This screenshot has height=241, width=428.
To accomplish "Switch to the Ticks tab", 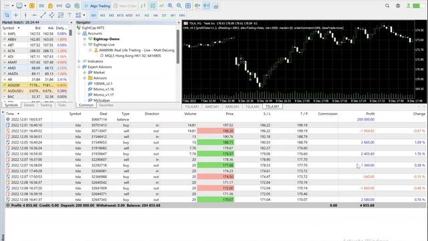I will tap(62, 105).
